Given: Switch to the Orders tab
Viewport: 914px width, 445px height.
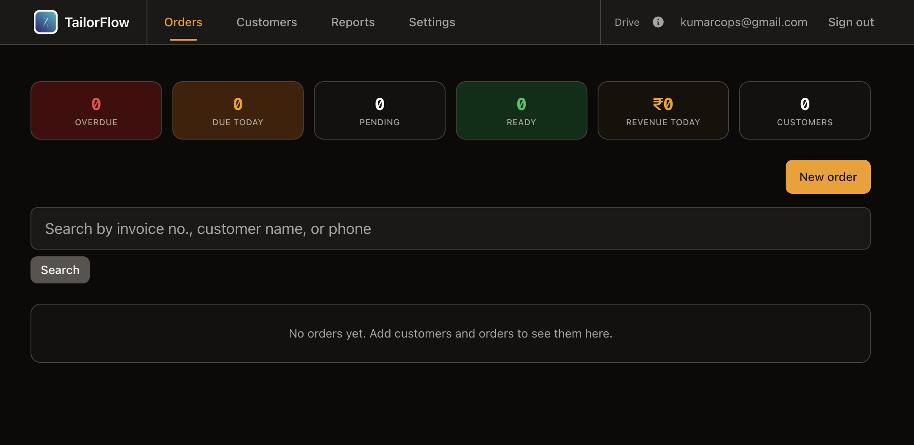Looking at the screenshot, I should 183,22.
